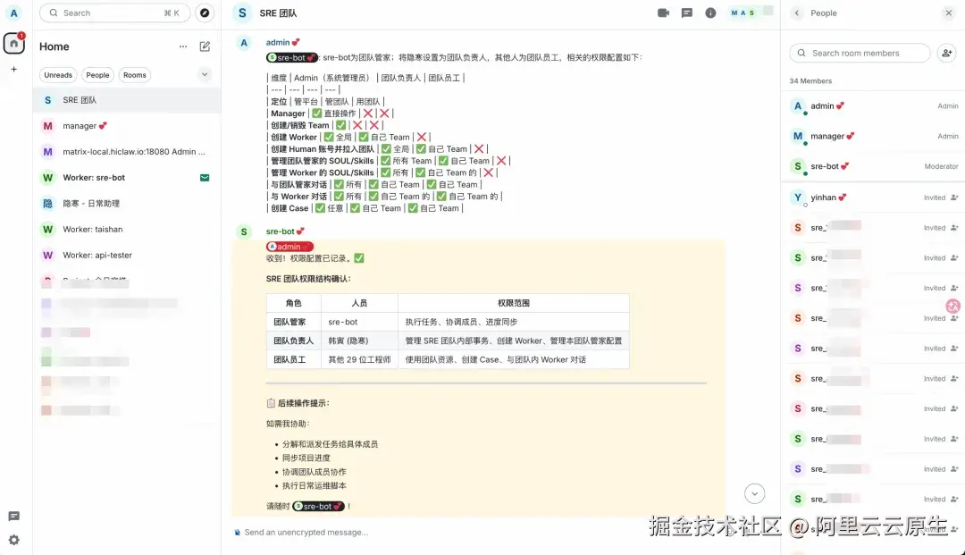Screen dimensions: 965x555
Task: Switch back from People panel via back arrow
Action: click(796, 13)
